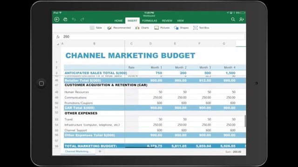This screenshot has width=298, height=167.
Task: Undo the last action
Action: (74, 19)
